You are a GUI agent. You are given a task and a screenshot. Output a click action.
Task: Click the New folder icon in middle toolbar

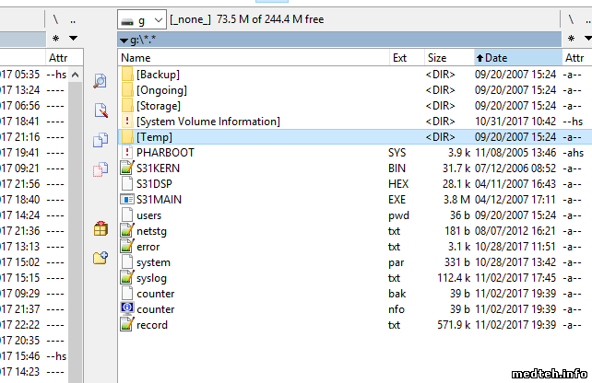[x=101, y=258]
